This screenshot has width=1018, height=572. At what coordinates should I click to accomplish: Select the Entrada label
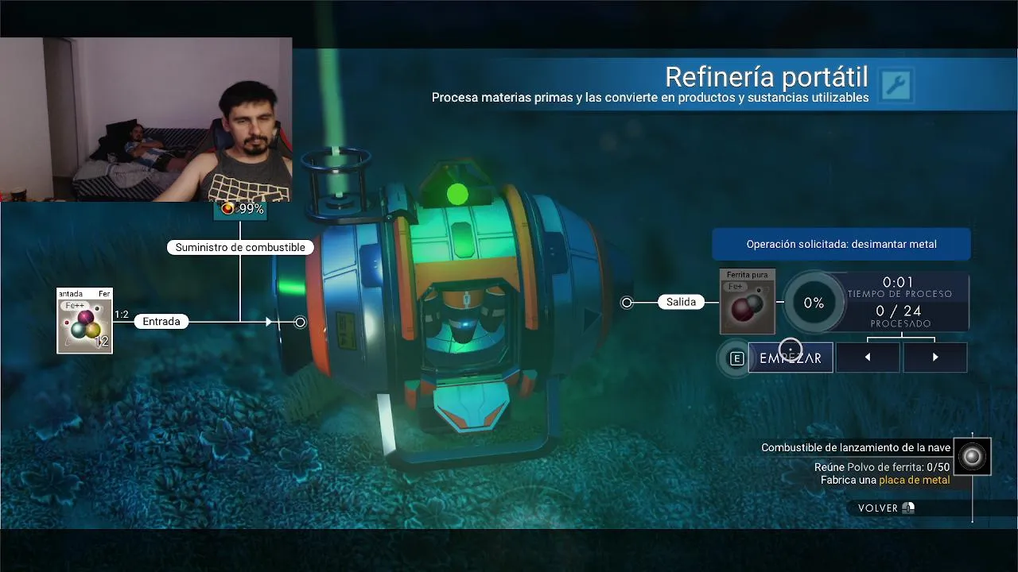[x=161, y=322]
